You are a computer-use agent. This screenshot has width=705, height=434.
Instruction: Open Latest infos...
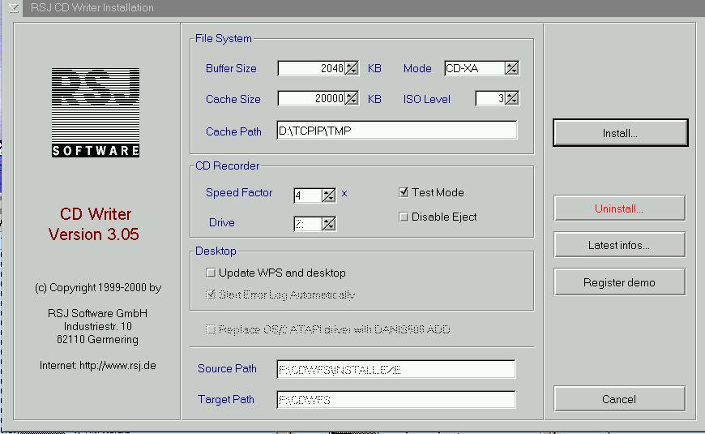619,245
